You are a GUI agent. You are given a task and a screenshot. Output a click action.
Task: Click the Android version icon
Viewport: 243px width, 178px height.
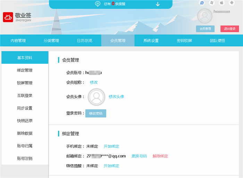[x=231, y=3]
